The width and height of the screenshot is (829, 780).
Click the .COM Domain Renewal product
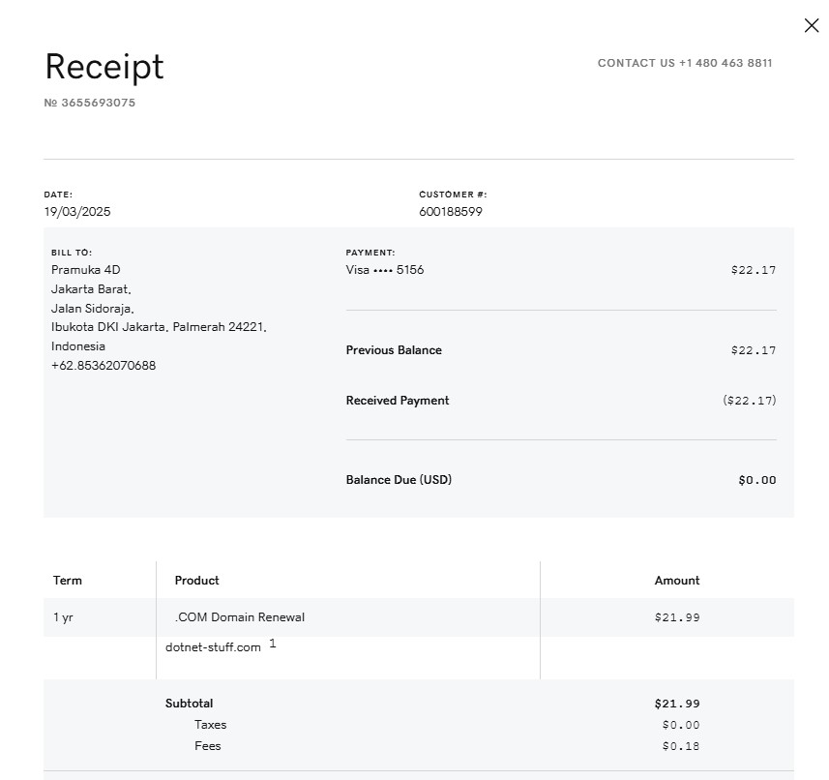pyautogui.click(x=240, y=617)
